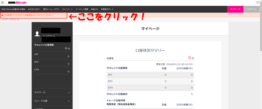Image resolution: width=262 pixels, height=109 pixels.
Task: Click '口座状況サマリー' heading
Action: click(150, 51)
